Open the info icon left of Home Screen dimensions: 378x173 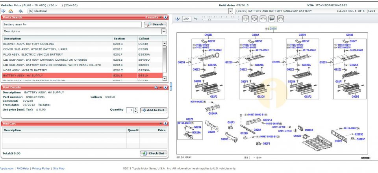coord(3,11)
